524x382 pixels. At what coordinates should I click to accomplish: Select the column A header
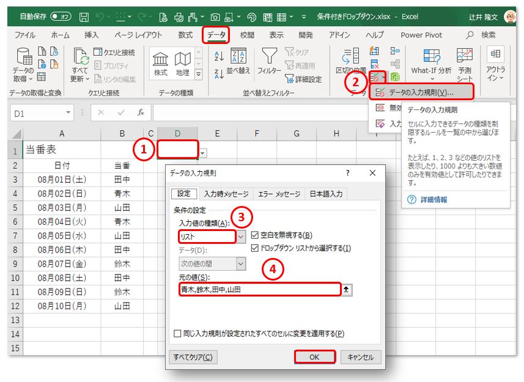[62, 134]
